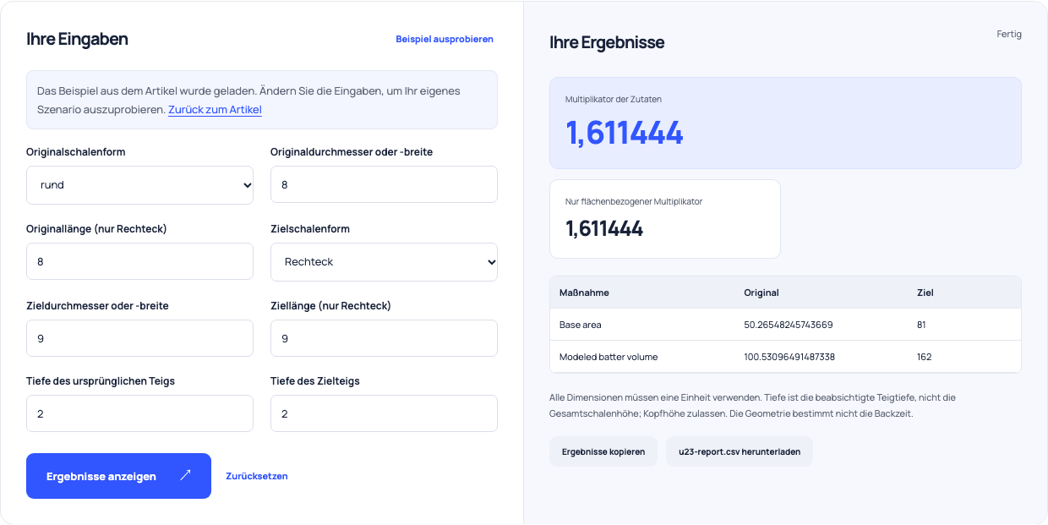Open the Zielschalenform dropdown
1048x525 pixels.
click(x=384, y=262)
